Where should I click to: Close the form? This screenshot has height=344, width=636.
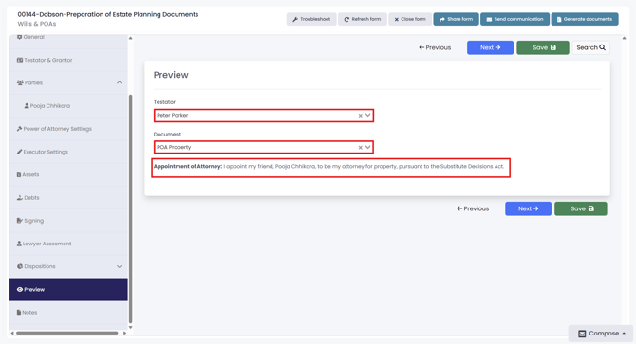(x=410, y=19)
